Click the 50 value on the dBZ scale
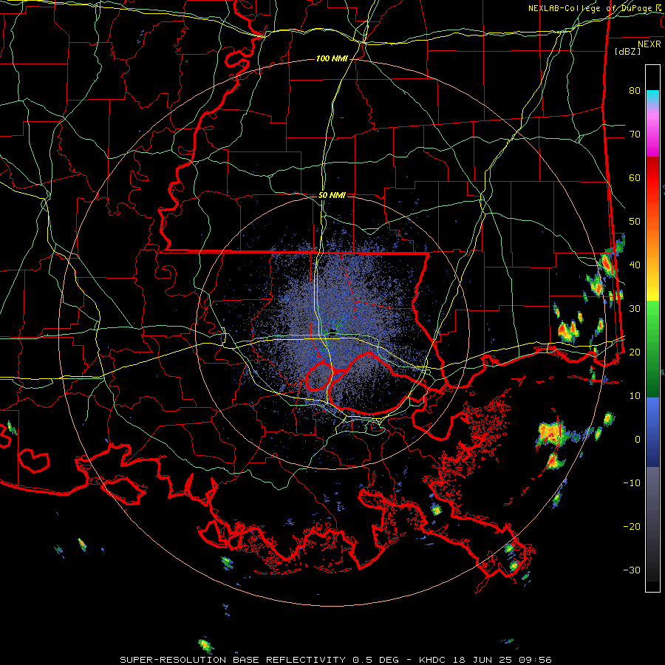 (x=635, y=222)
